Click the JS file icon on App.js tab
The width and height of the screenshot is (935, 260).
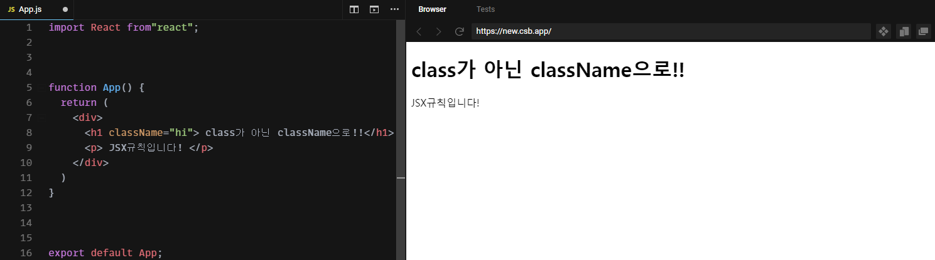coord(11,9)
